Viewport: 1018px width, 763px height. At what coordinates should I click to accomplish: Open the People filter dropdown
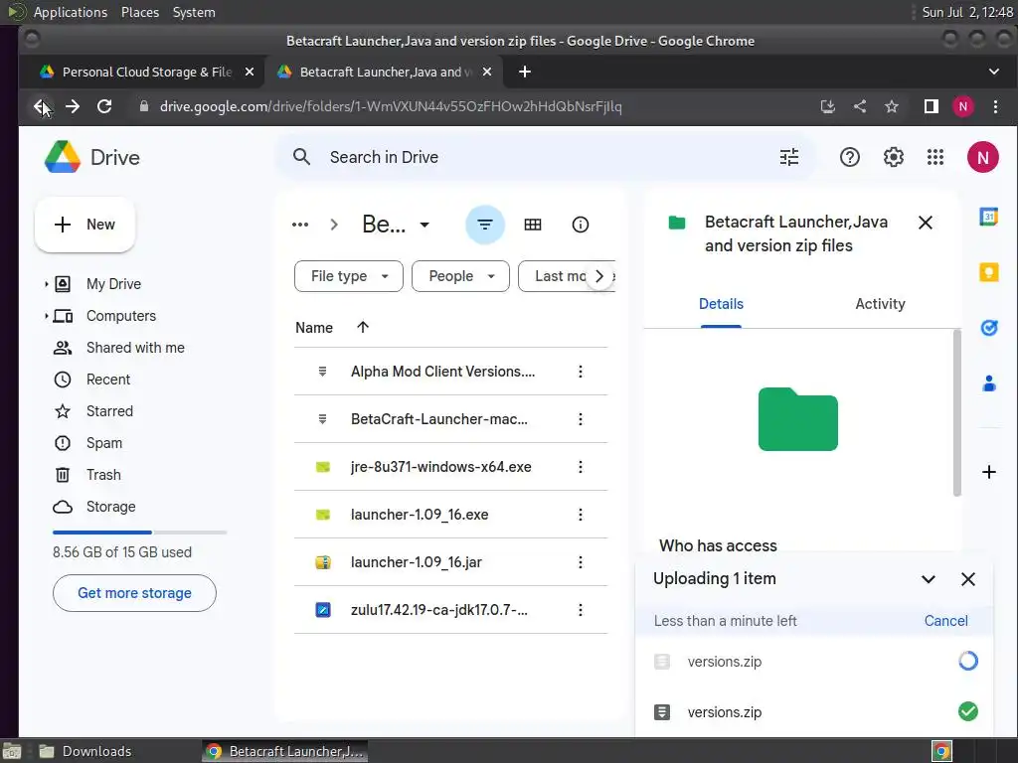tap(460, 276)
